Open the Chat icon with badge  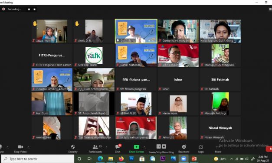[118, 147]
